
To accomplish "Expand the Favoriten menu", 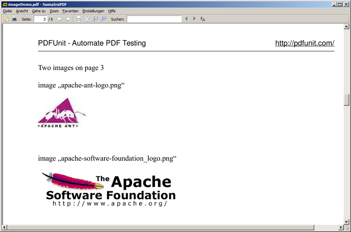I will pyautogui.click(x=70, y=11).
